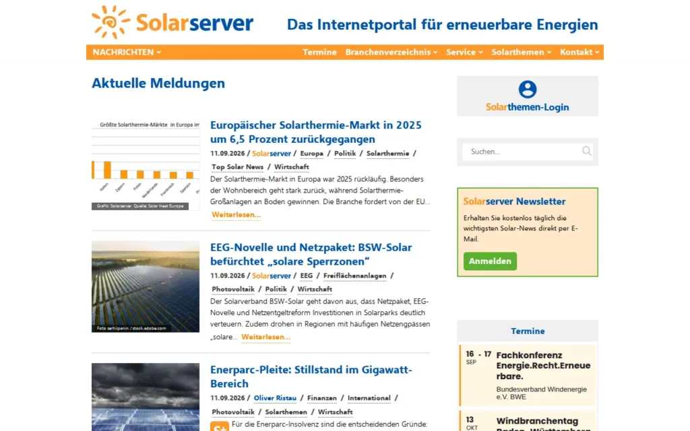
Task: Open the Termine menu item in the orange navigation bar
Action: 319,52
